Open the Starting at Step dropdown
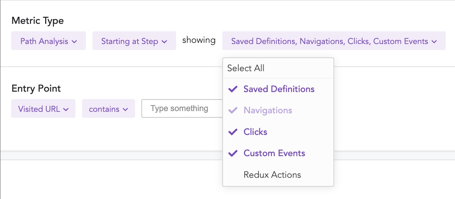This screenshot has width=455, height=199. (x=134, y=41)
